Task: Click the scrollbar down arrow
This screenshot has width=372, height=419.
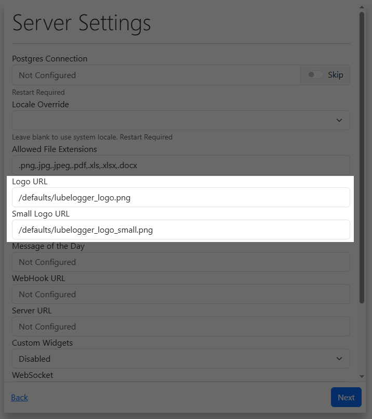Action: (362, 376)
